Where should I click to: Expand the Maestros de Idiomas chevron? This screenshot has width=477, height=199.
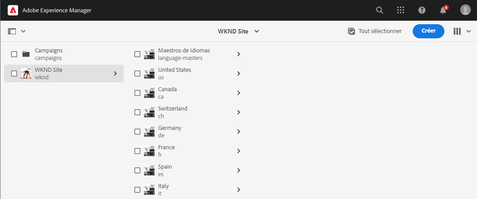[239, 54]
